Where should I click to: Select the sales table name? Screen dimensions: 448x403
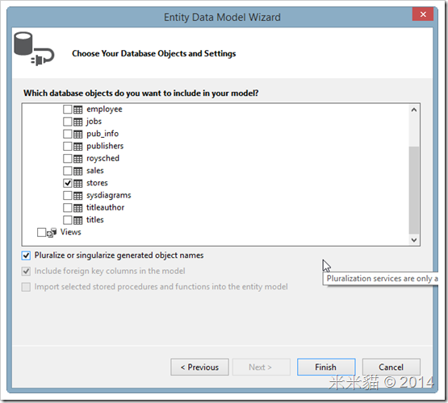pyautogui.click(x=95, y=171)
